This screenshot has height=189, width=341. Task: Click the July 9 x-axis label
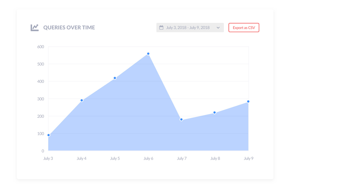249,158
